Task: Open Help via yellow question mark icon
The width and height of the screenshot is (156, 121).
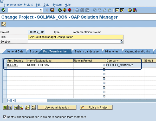Action: point(129,10)
